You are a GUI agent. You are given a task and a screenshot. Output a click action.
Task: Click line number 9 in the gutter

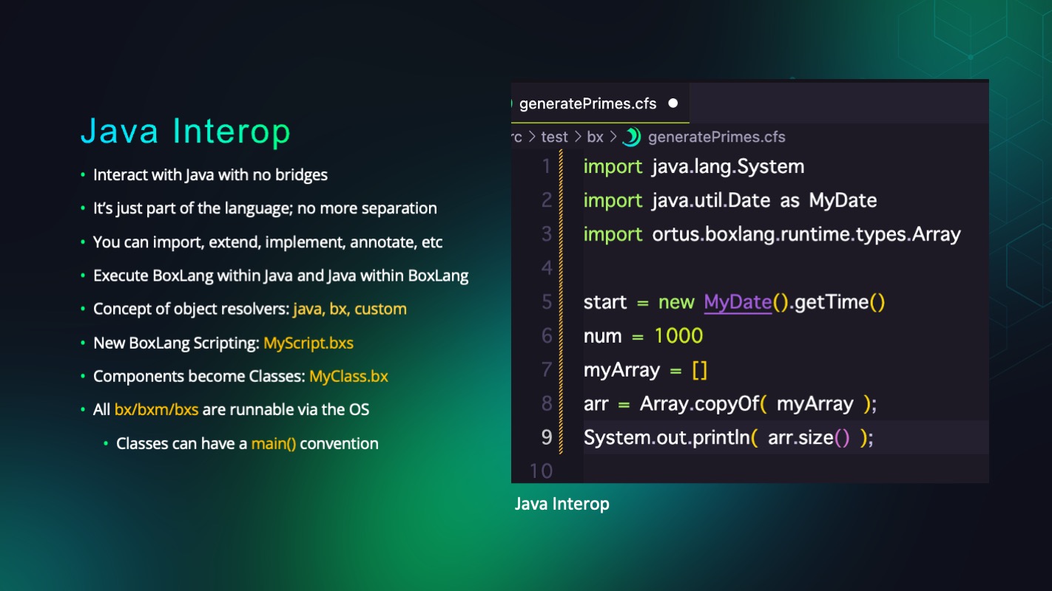547,437
